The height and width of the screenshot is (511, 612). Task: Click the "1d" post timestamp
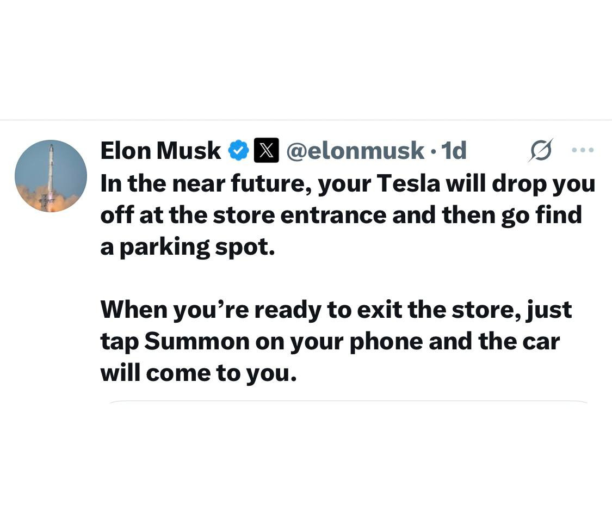(x=454, y=151)
